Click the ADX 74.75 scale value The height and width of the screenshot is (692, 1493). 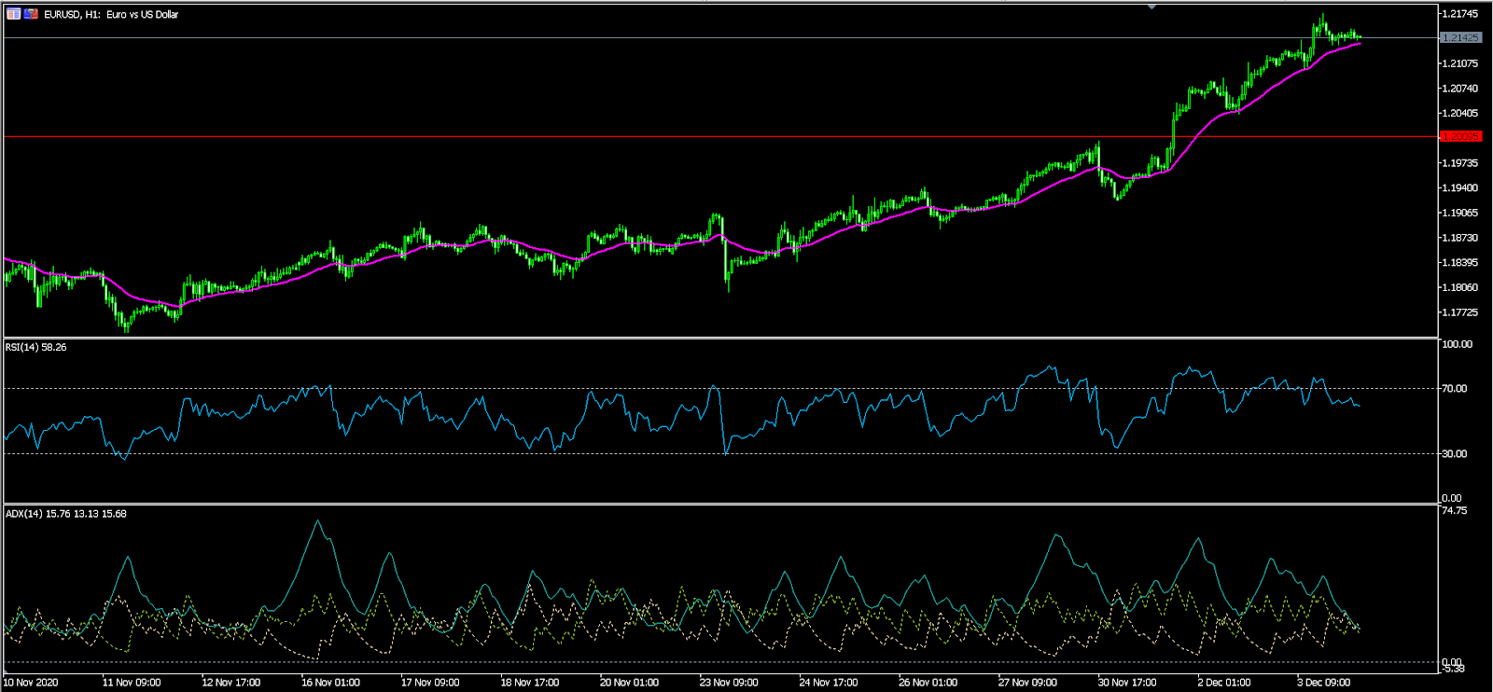1455,511
